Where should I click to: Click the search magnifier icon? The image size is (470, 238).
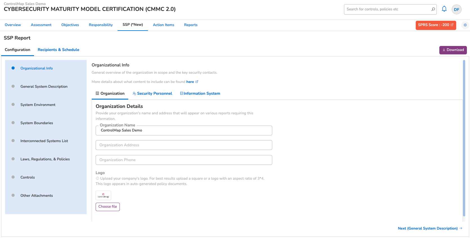point(433,9)
